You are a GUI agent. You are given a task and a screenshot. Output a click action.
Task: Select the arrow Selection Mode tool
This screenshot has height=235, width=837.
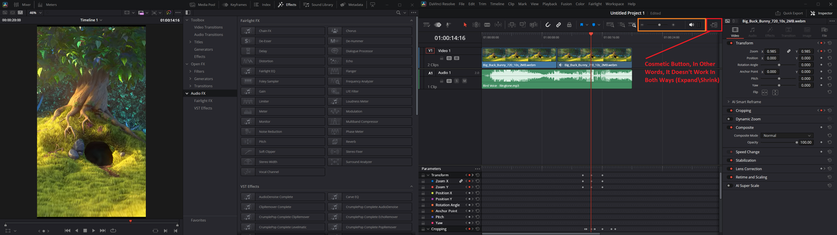pos(465,25)
